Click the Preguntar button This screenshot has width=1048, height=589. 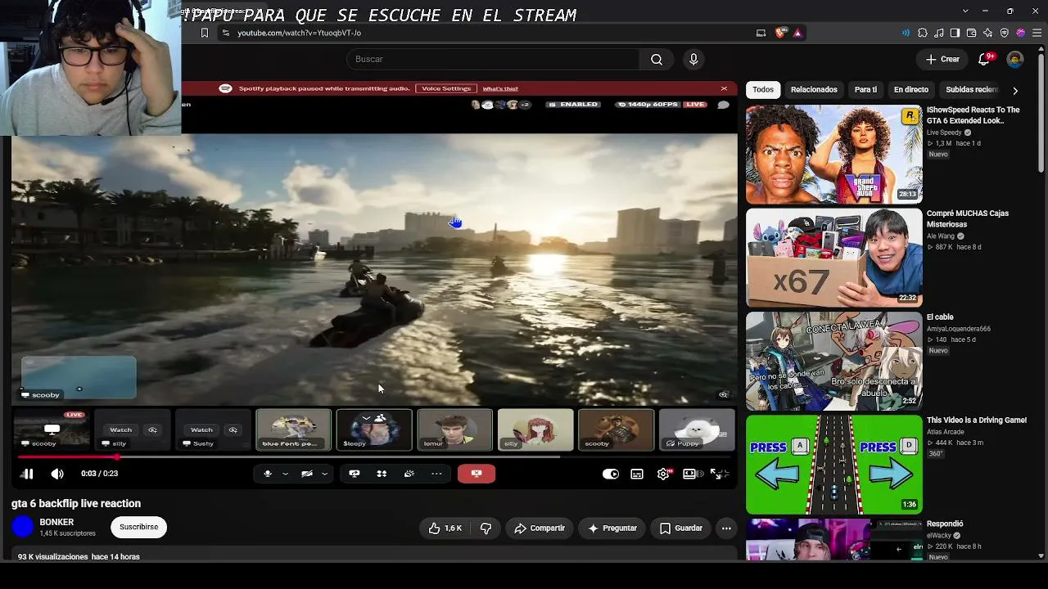pyautogui.click(x=612, y=528)
